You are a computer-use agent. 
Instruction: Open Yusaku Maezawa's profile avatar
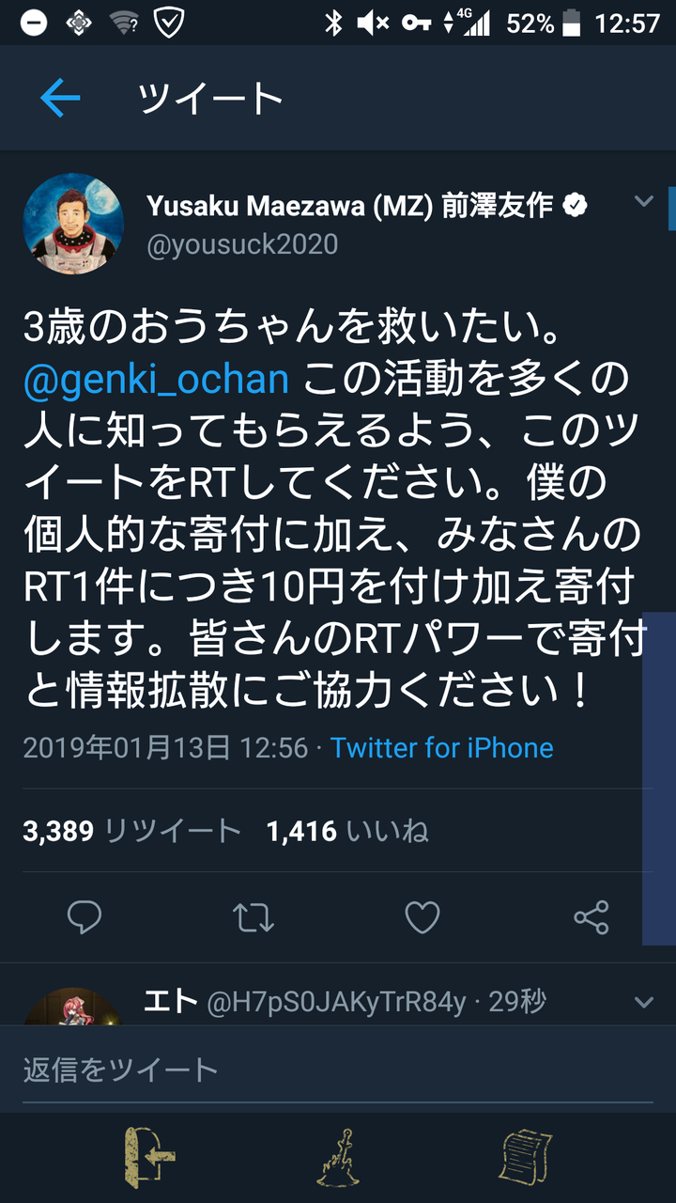[x=73, y=224]
